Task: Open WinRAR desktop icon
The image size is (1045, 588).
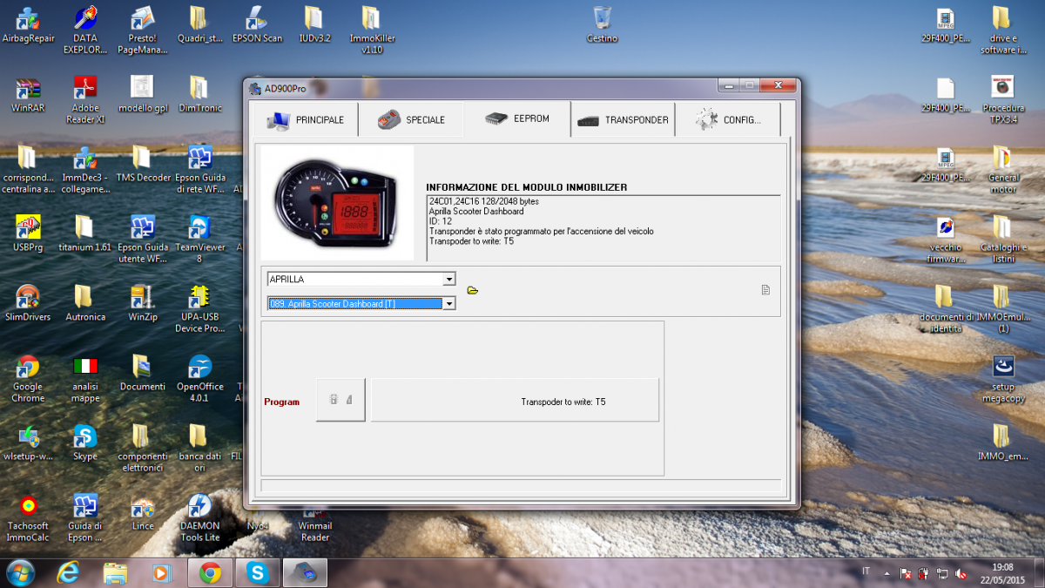Action: (x=28, y=95)
